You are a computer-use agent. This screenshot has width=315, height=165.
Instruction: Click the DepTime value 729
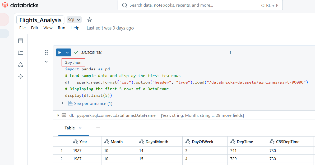pyautogui.click(x=233, y=159)
